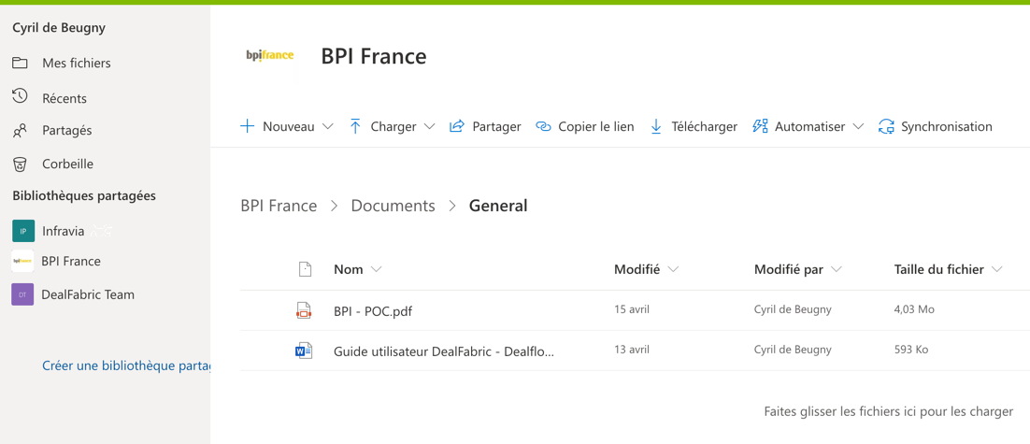The image size is (1030, 444).
Task: Click Créer une bibliothèque partagée link
Action: pyautogui.click(x=126, y=365)
